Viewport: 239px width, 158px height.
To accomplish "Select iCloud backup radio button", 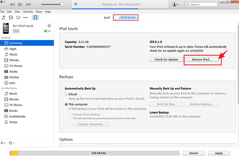I will click(x=66, y=94).
